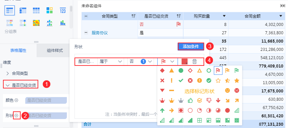The height and width of the screenshot is (128, 288).
Task: Select the colorful treemap chart type
Action: pos(50,10)
